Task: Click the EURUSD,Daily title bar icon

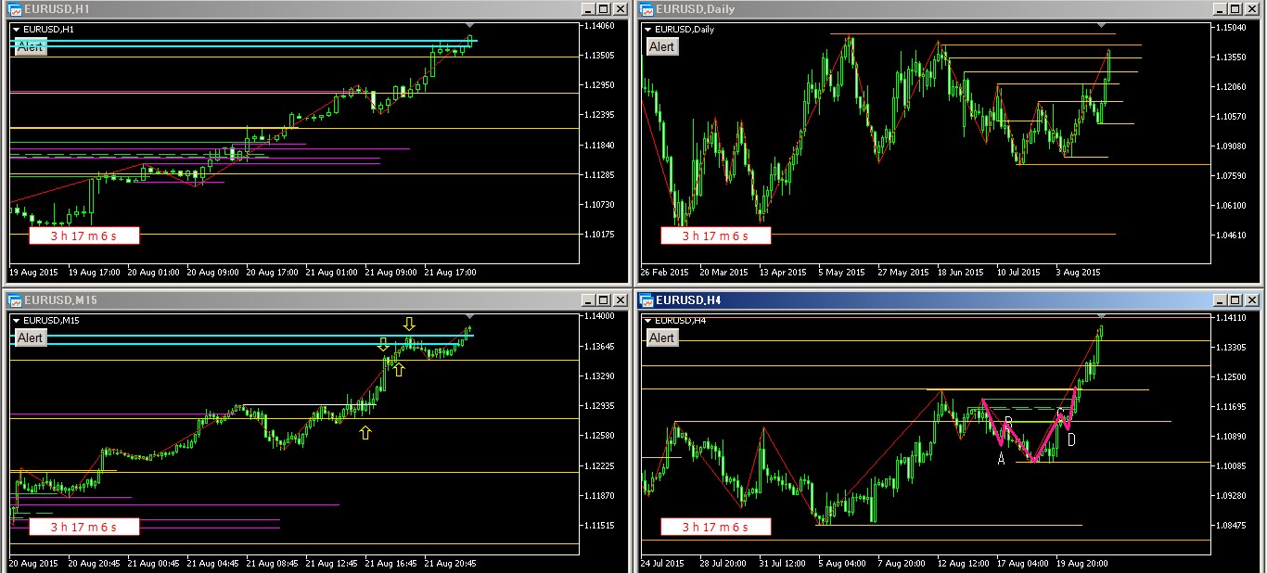Action: pyautogui.click(x=646, y=9)
